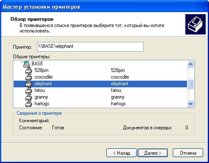209x163 pixels.
Task: Click the Готов status value
Action: click(58, 128)
